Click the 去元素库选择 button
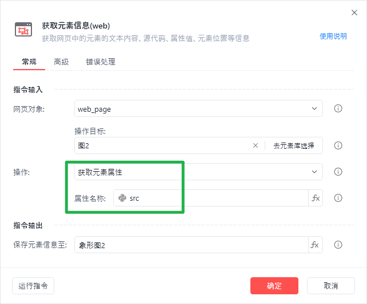This screenshot has width=367, height=304. (x=294, y=145)
